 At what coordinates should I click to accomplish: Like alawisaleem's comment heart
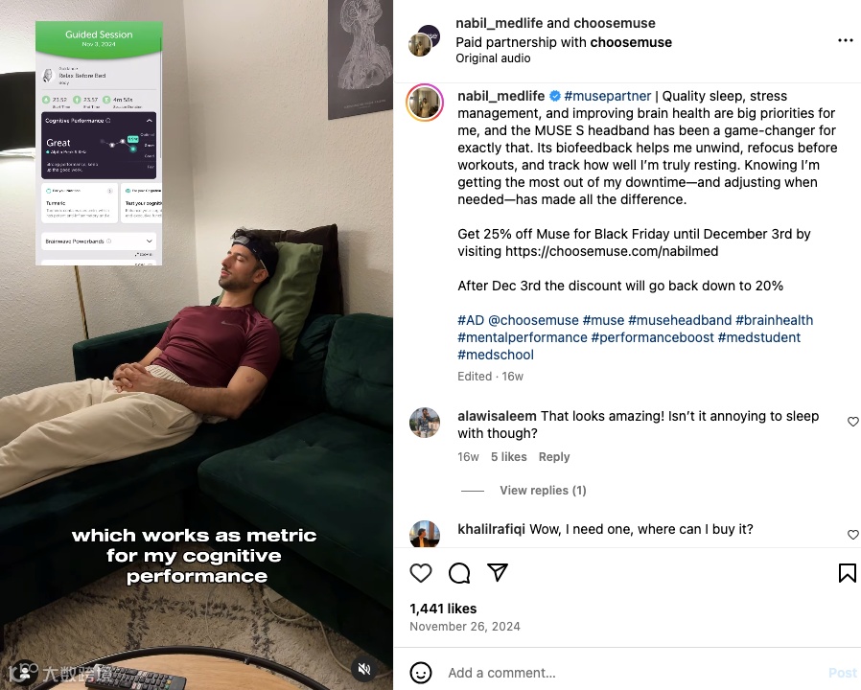[x=852, y=422]
